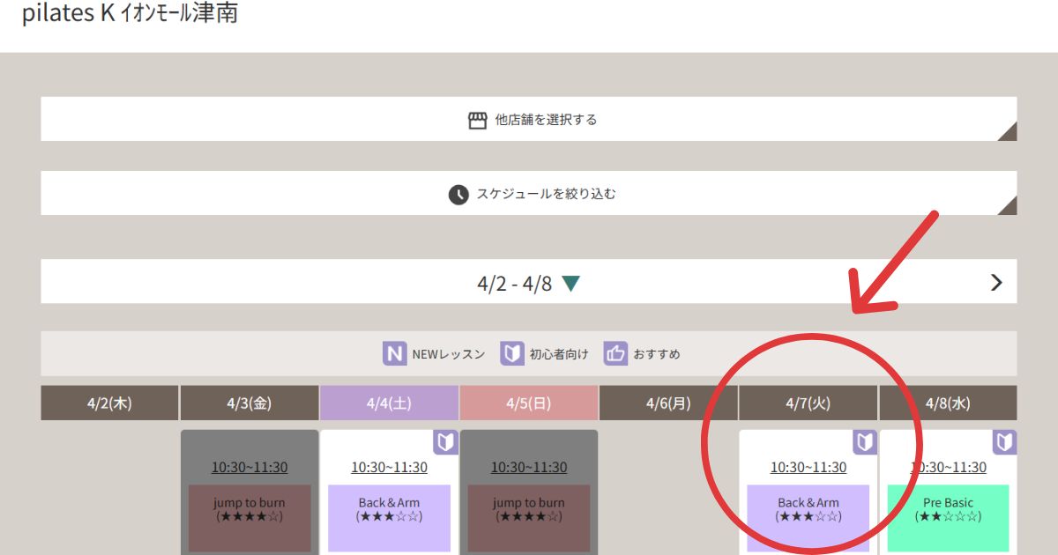Click beginner badge on 4/8 lesson card
Viewport: 1058px width, 555px height.
(x=1004, y=442)
